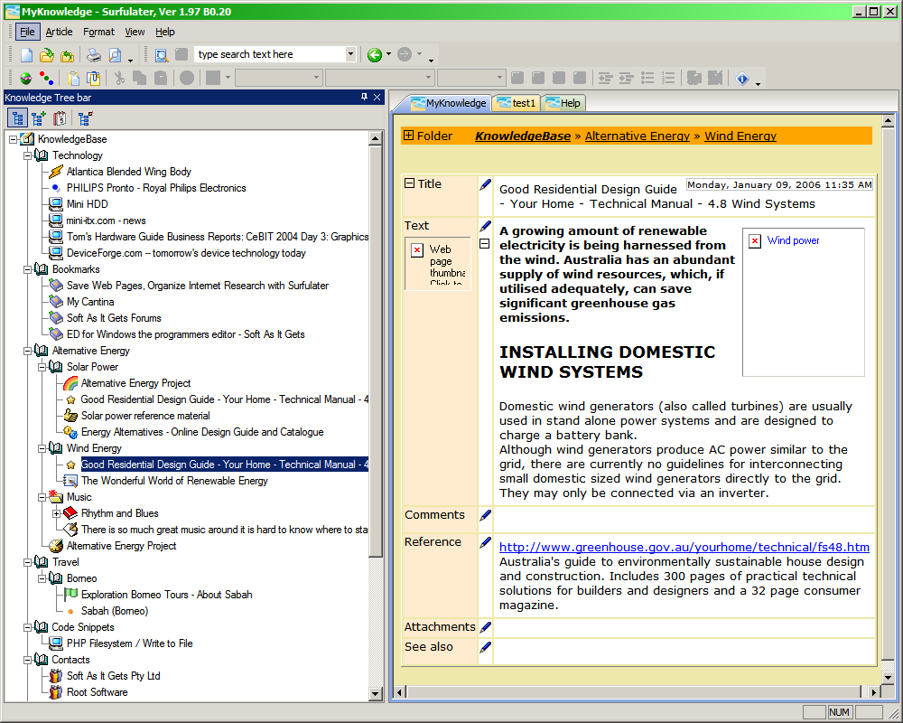Open print preview with the magnifier page icon
Screen dimensions: 903x723
(x=115, y=55)
